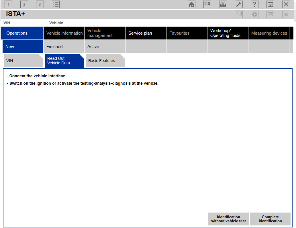
Task: Click Identification without vehicle test button
Action: point(228,219)
